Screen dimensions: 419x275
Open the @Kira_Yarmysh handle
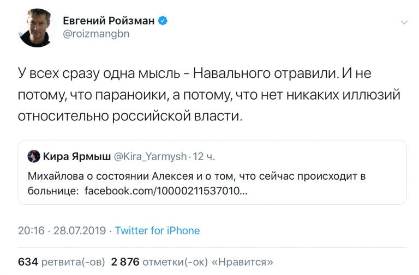point(149,157)
